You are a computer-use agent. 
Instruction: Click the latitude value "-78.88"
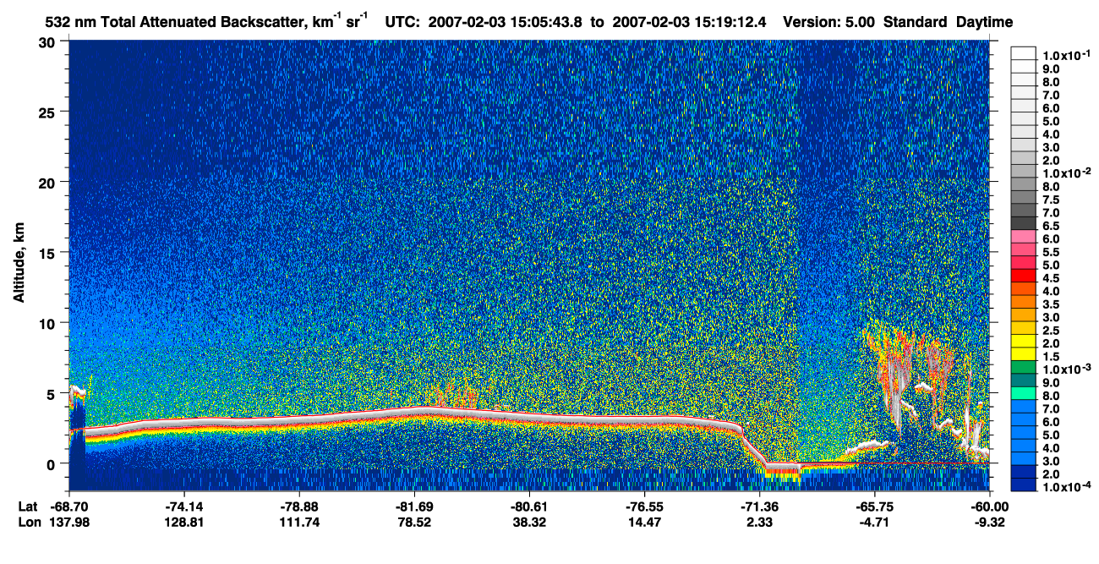[299, 507]
